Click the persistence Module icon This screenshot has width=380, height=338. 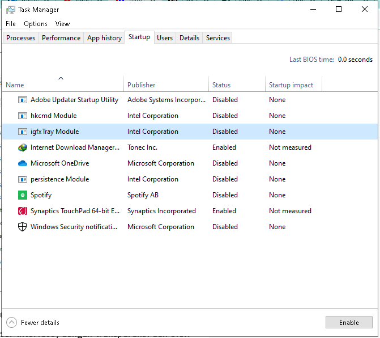click(23, 179)
